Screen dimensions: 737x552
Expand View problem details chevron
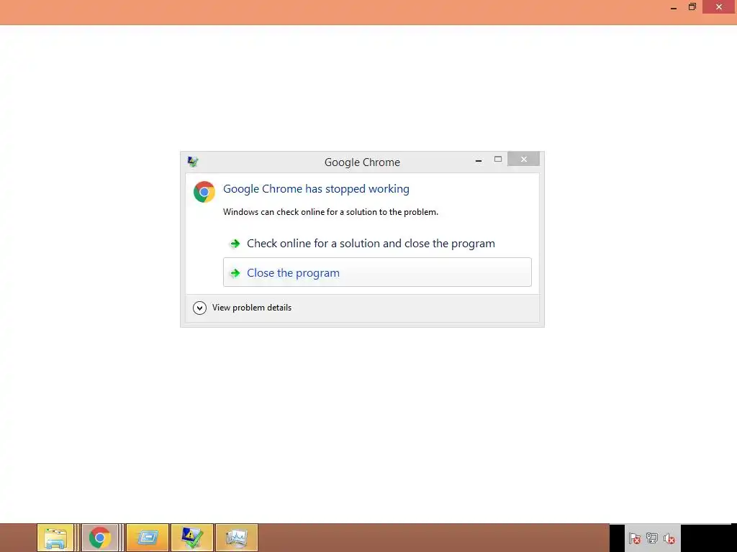[200, 308]
